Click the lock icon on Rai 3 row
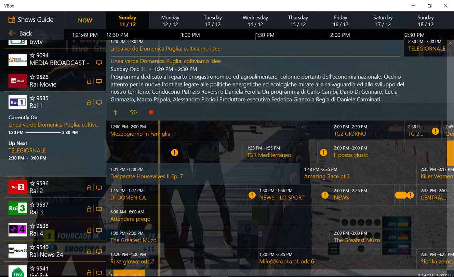454x277 pixels. [89, 209]
